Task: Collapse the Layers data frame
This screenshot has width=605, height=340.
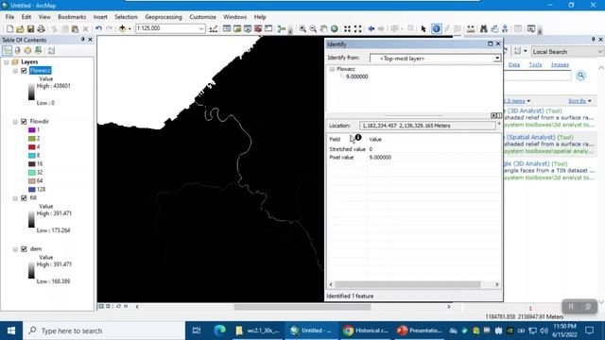Action: pos(7,62)
